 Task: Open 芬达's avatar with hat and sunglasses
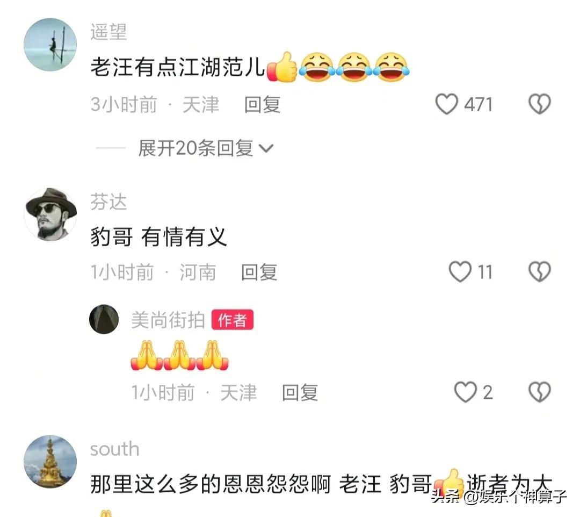[50, 214]
